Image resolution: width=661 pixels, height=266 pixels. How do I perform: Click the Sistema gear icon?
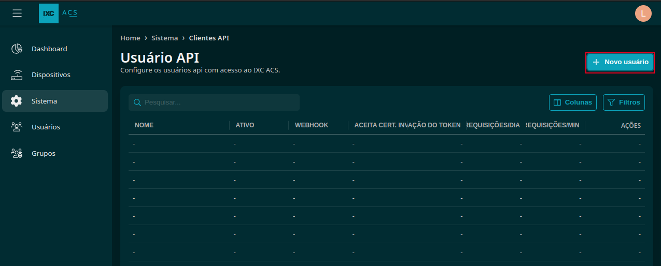click(x=17, y=101)
